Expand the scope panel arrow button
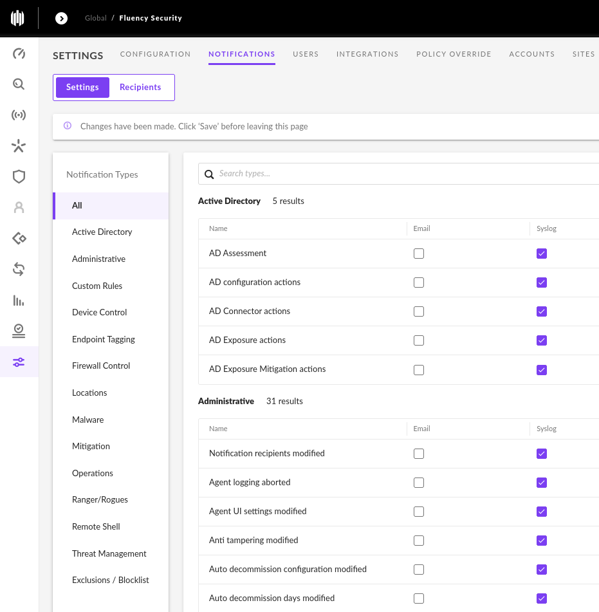 [x=61, y=18]
